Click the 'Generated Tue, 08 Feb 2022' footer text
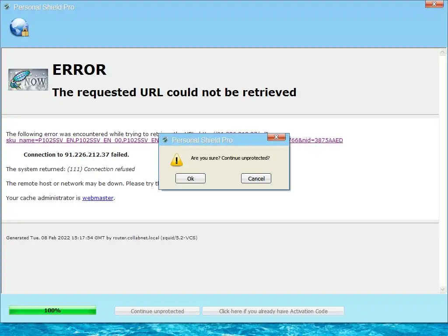Viewport: 448px width, 336px height. click(x=101, y=238)
